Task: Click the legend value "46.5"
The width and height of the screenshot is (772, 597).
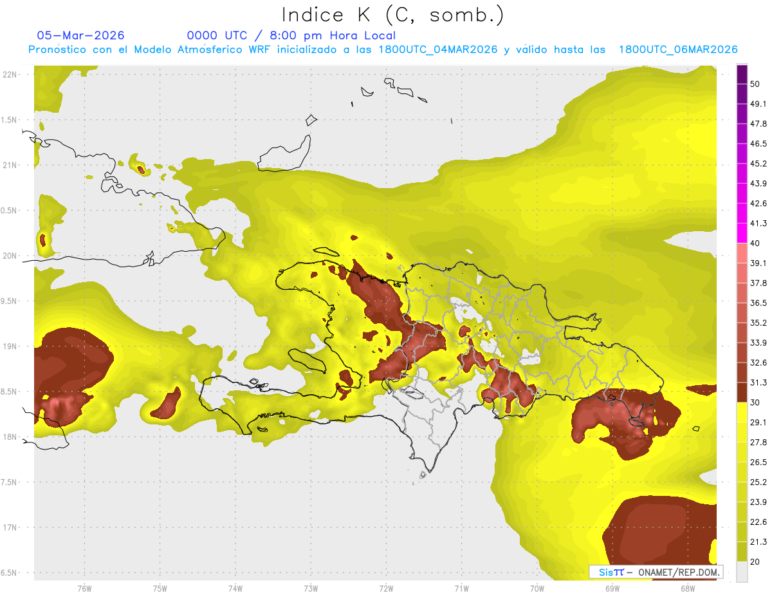Action: pos(758,144)
